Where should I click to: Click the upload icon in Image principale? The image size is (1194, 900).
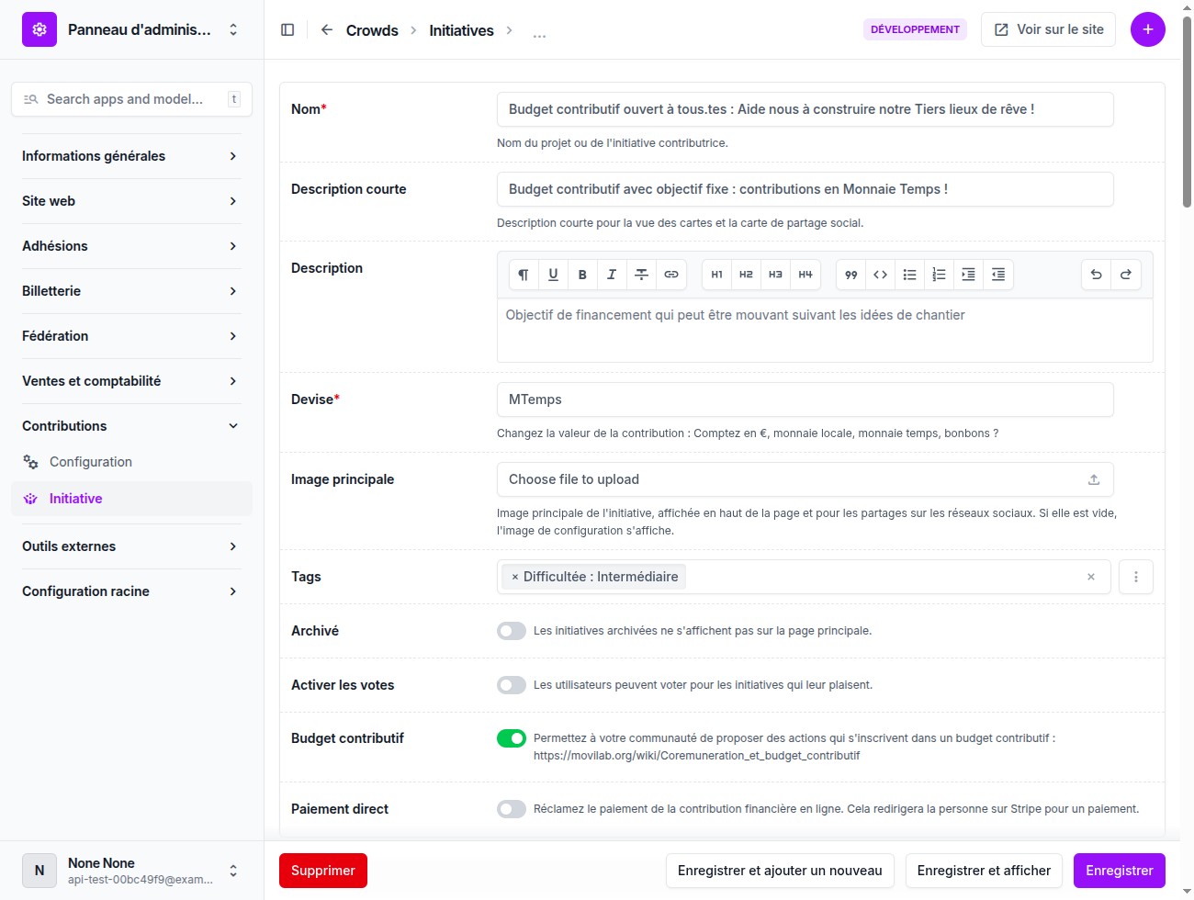click(x=1094, y=479)
